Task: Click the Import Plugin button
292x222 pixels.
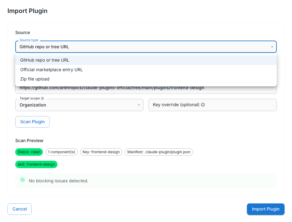Action: (x=266, y=209)
